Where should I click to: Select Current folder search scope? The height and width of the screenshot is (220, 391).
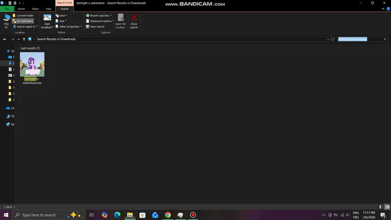(23, 16)
